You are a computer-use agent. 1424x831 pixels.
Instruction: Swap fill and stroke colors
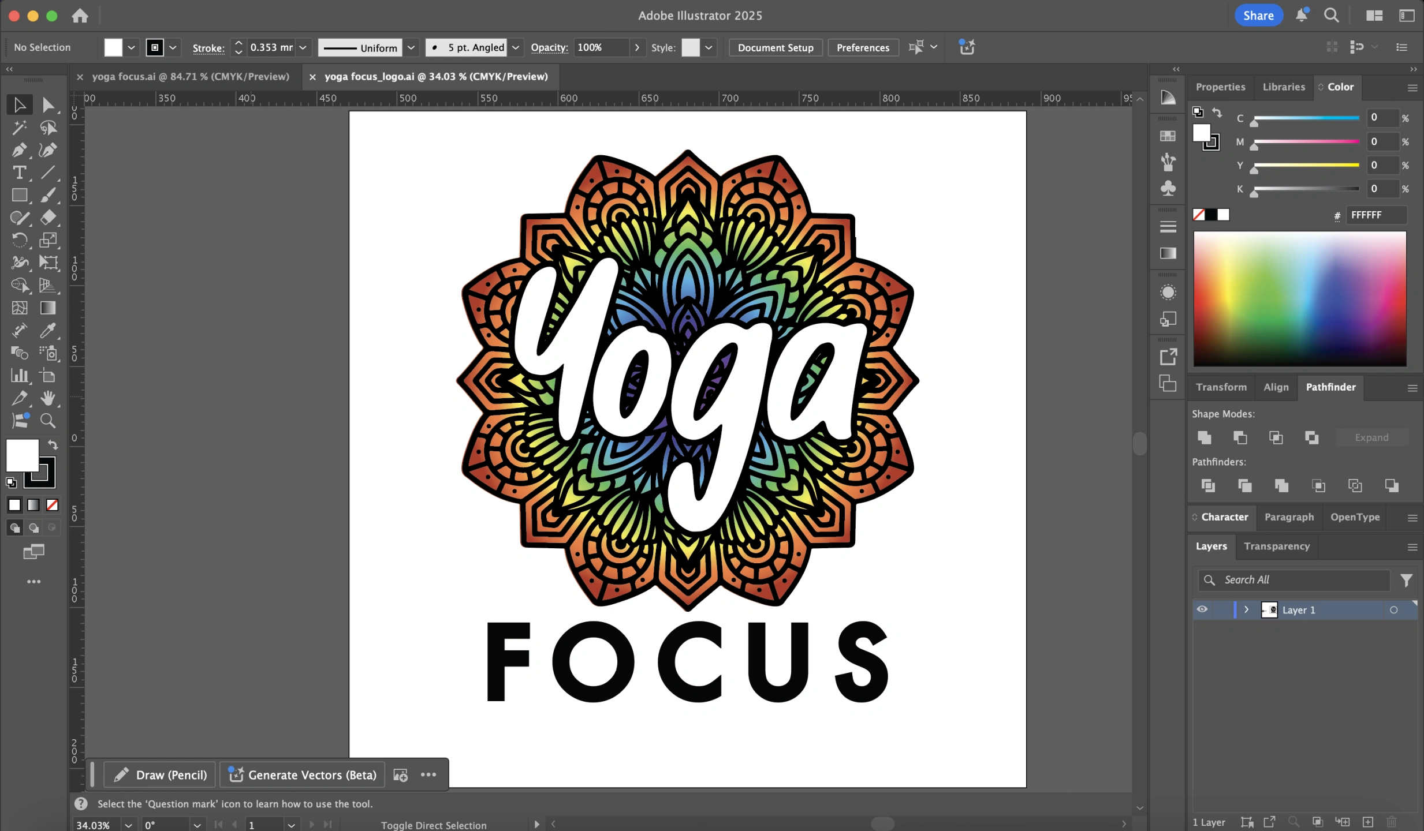(x=53, y=444)
